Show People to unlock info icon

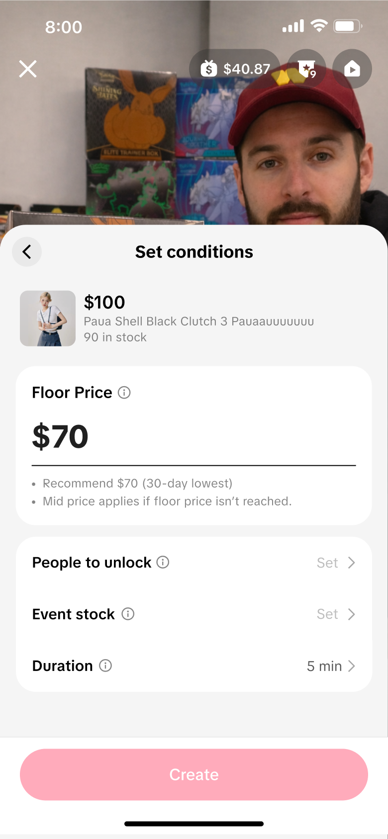tap(163, 562)
